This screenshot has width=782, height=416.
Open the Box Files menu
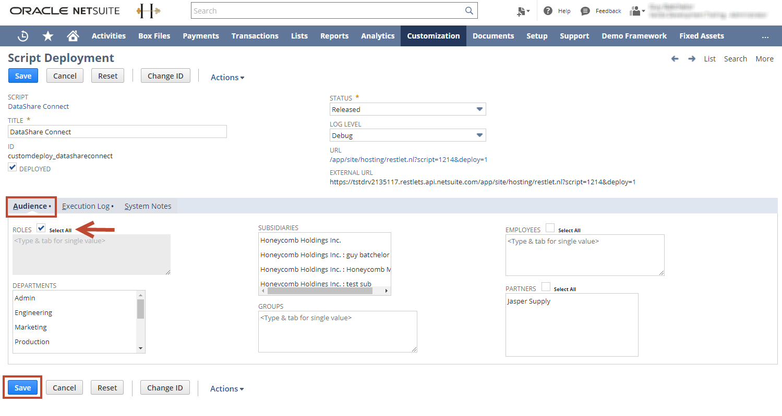pyautogui.click(x=154, y=36)
